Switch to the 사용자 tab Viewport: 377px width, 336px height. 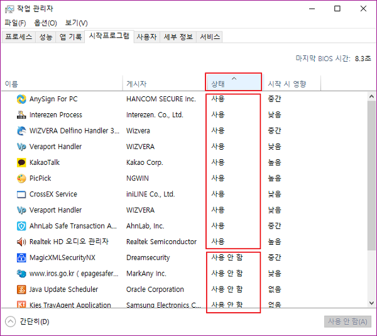coord(146,37)
